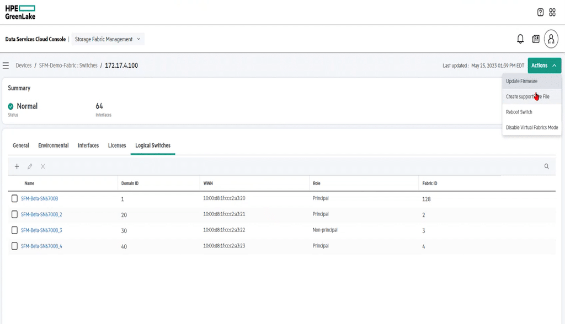Choose Reboot Switch menu option

(x=532, y=112)
